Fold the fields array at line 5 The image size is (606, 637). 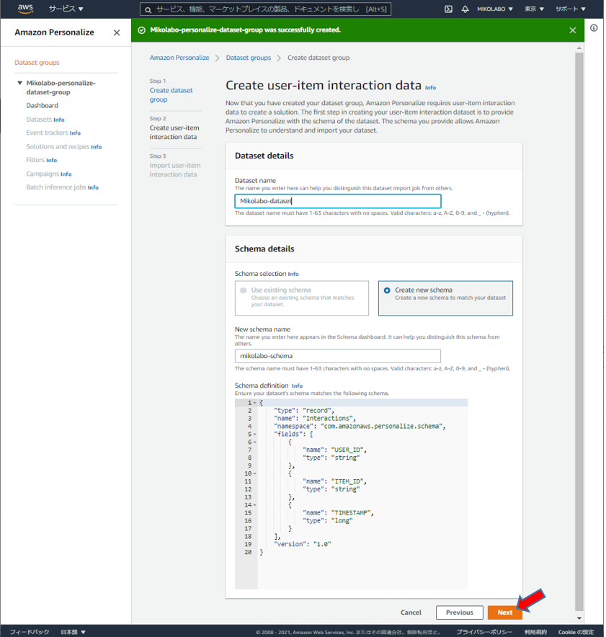256,435
